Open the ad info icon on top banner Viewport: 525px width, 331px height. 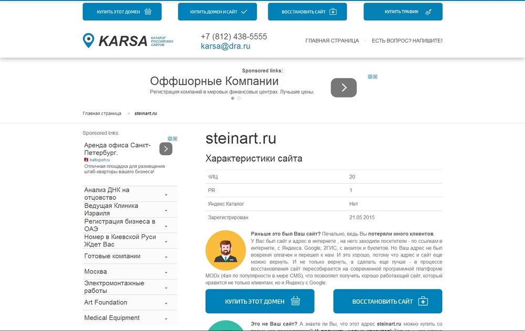click(370, 77)
